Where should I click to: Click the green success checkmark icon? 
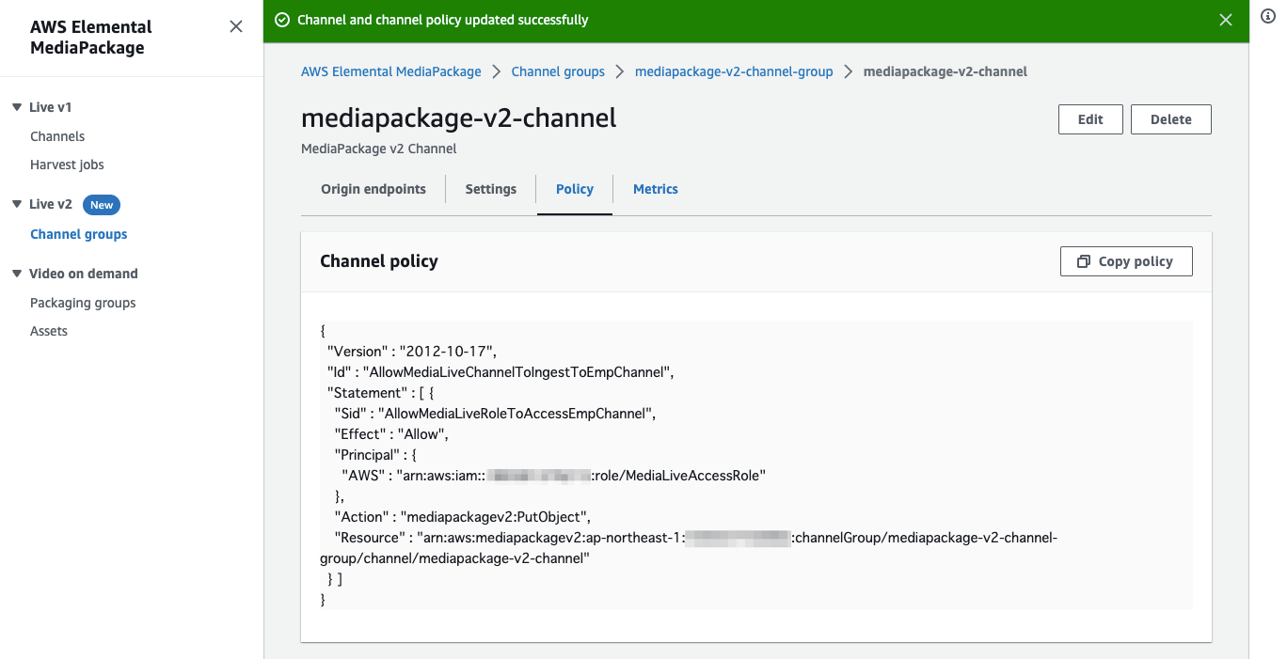[x=281, y=19]
